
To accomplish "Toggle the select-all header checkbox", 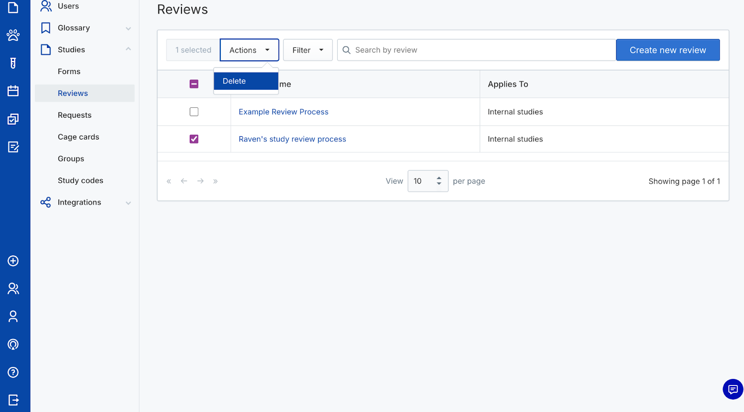I will click(194, 84).
